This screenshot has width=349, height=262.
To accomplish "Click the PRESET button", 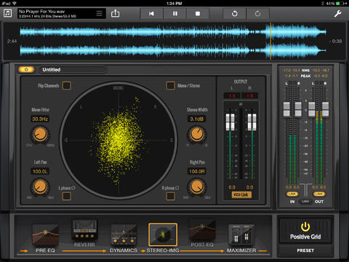I will [305, 250].
